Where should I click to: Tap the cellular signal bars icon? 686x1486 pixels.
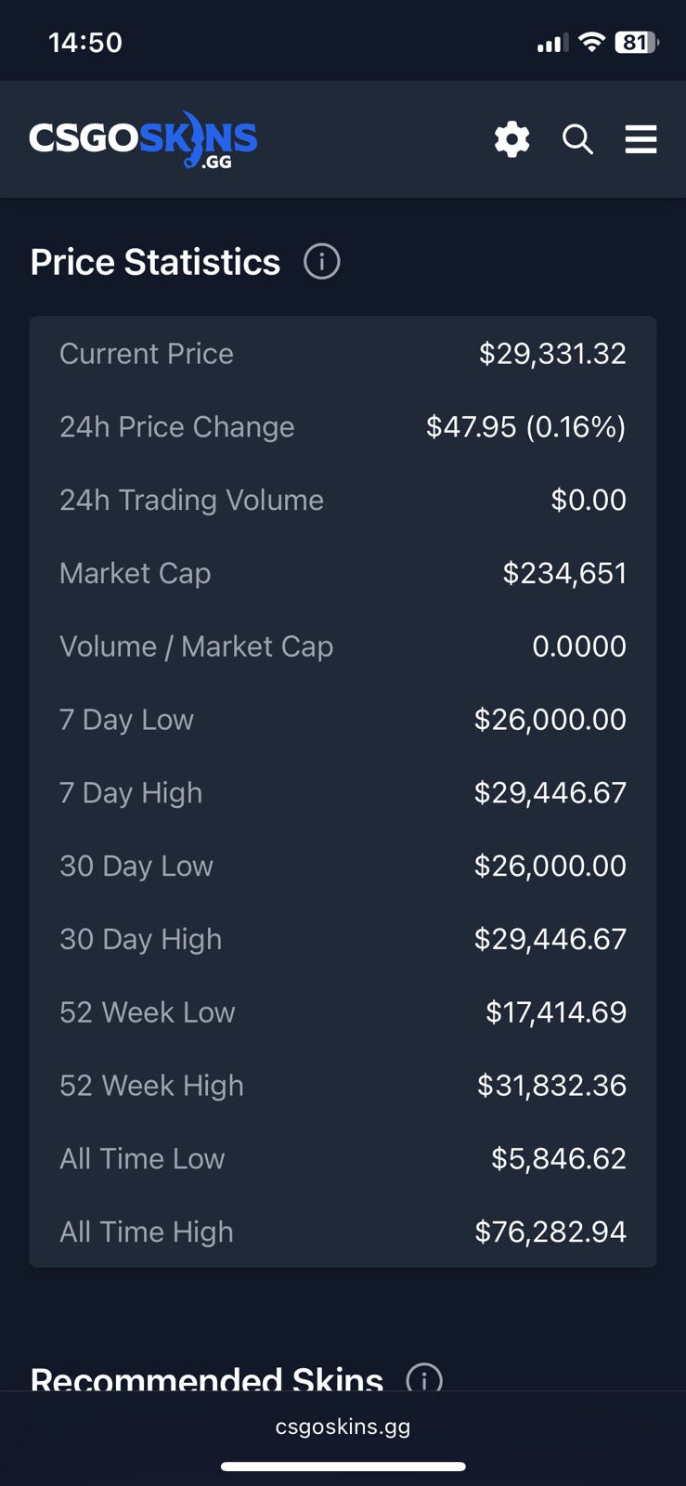(552, 43)
